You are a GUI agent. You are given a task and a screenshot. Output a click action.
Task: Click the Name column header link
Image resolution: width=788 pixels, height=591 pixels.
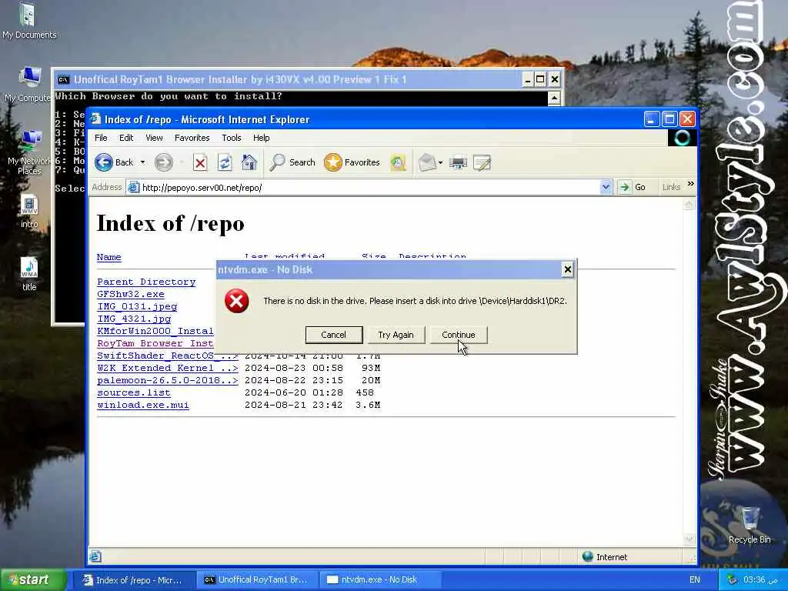click(109, 257)
